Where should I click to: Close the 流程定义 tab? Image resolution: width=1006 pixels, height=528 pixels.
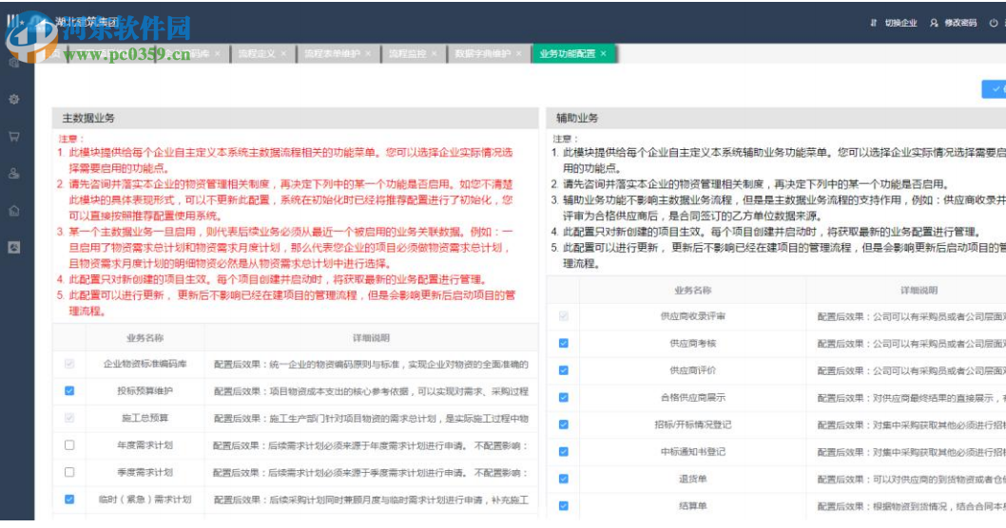pyautogui.click(x=283, y=54)
